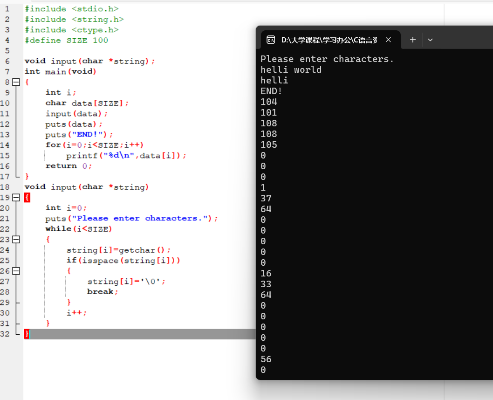
Task: Select the terminal tab titled D:\大学课程
Action: click(x=331, y=40)
